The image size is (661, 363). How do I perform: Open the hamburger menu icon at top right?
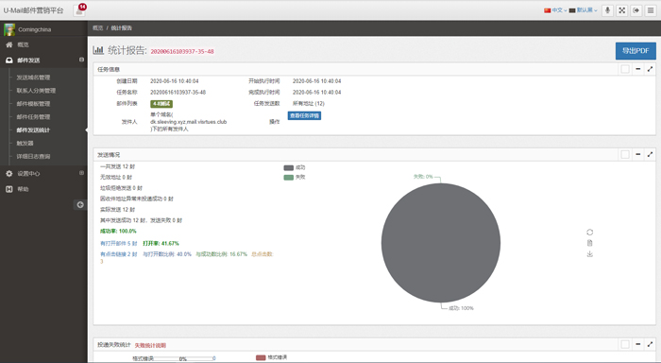pyautogui.click(x=651, y=10)
